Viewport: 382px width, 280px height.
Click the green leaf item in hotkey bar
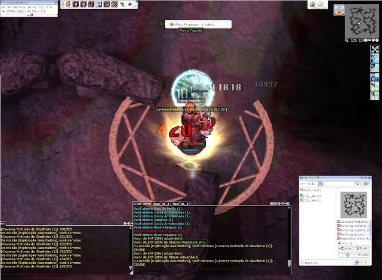122,4
